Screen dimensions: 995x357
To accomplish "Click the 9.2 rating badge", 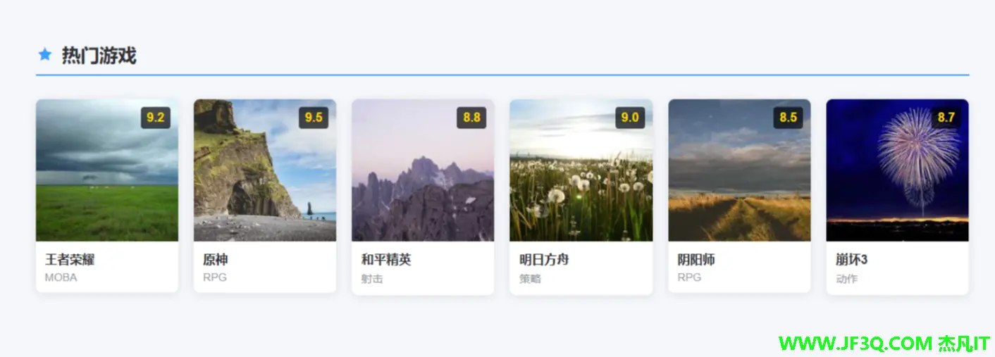I will [156, 118].
